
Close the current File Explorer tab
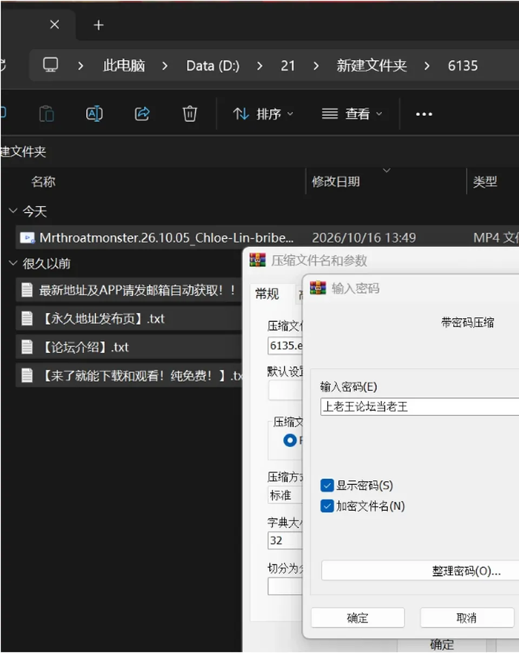[x=55, y=25]
